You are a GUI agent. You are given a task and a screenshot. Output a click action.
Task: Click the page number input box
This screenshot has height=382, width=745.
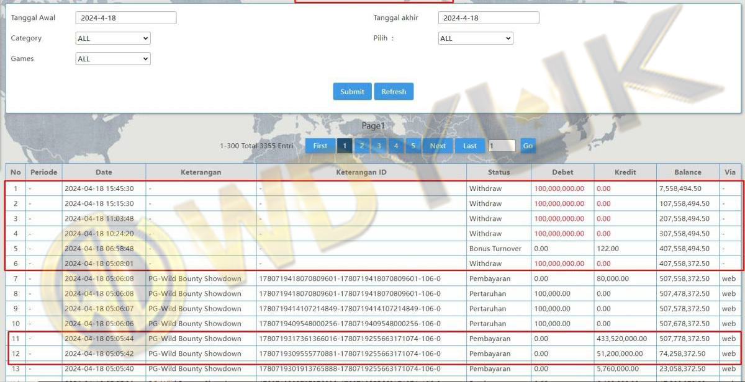tap(502, 146)
